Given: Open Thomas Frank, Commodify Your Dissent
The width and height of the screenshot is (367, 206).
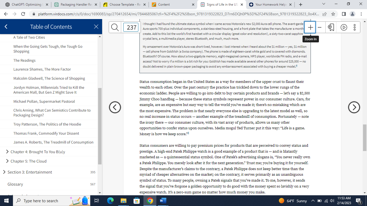Looking at the screenshot, I should [x=46, y=133].
